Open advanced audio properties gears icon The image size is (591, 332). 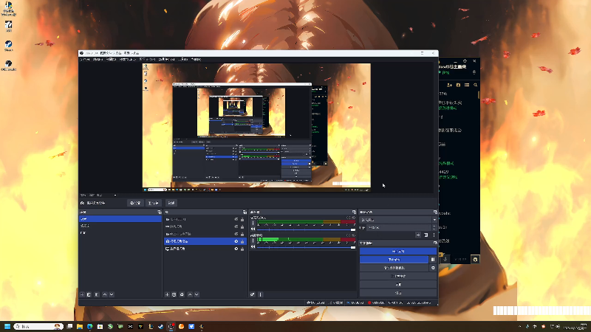pyautogui.click(x=253, y=294)
